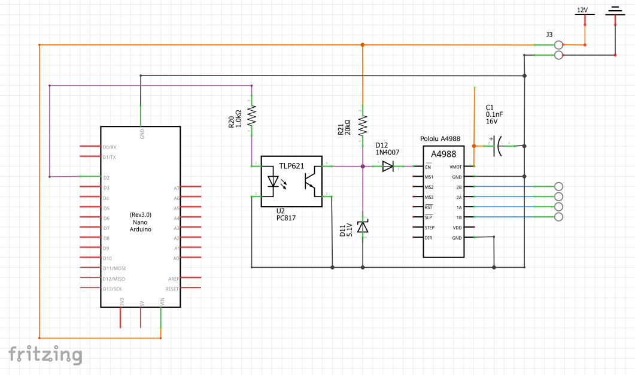Select the R20 1.0kΩ resistor symbol

point(252,114)
